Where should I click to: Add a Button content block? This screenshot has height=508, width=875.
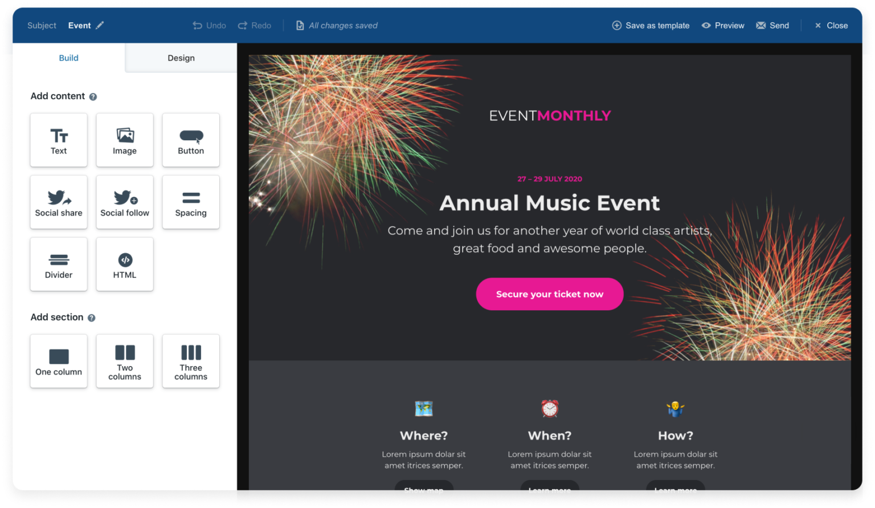[191, 140]
